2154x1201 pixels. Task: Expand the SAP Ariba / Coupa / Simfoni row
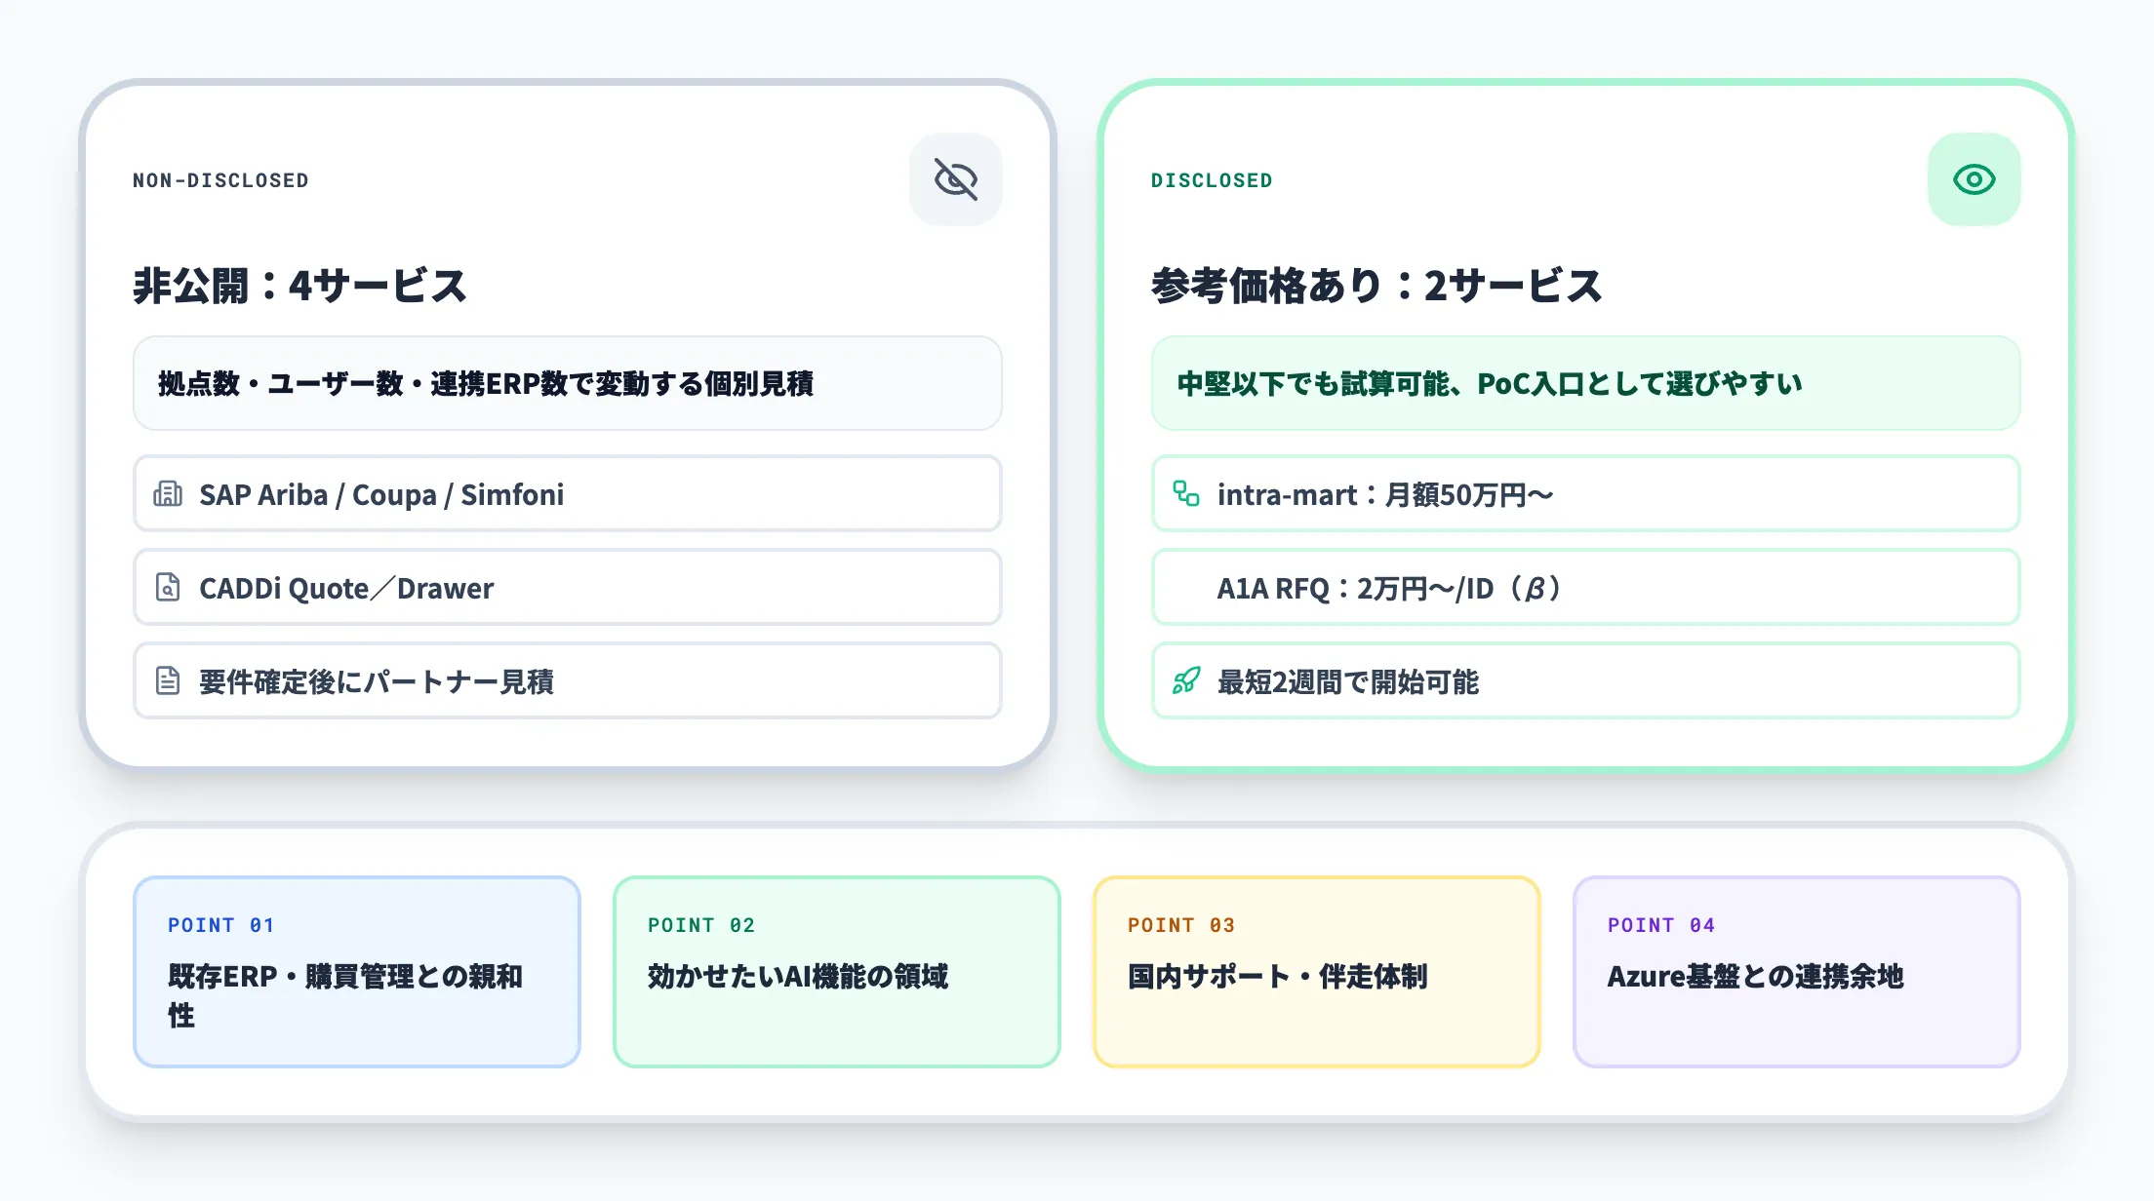pyautogui.click(x=566, y=494)
